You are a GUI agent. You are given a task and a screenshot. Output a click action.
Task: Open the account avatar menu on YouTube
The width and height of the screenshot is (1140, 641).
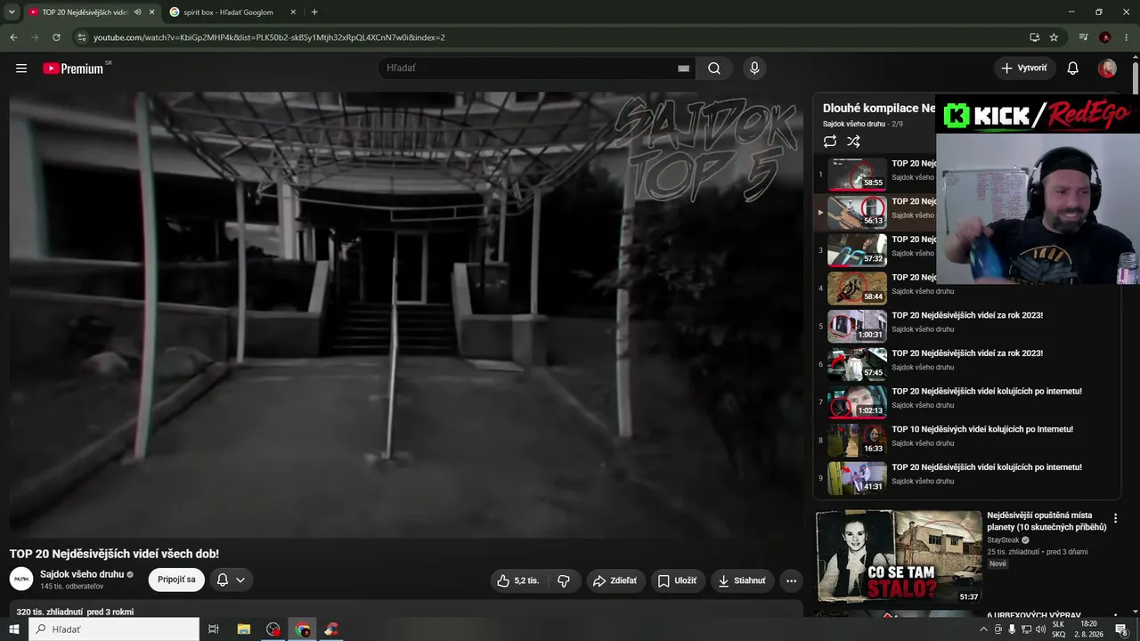[1107, 69]
